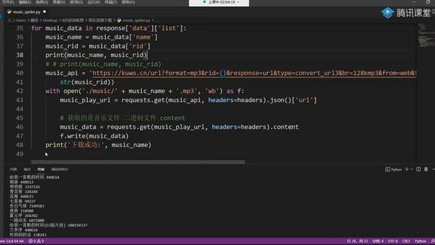Click the commented print statement on line 39
The height and width of the screenshot is (245, 435).
(x=103, y=64)
